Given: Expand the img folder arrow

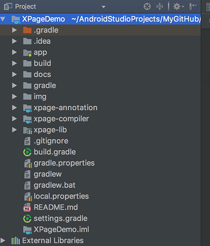Looking at the screenshot, I should coord(14,96).
